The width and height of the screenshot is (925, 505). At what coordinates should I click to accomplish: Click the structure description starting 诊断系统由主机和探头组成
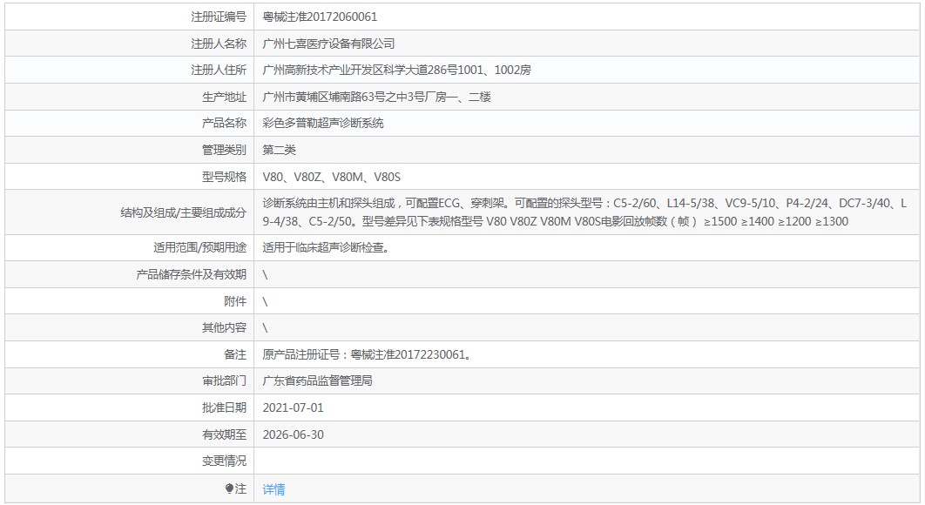click(x=584, y=212)
